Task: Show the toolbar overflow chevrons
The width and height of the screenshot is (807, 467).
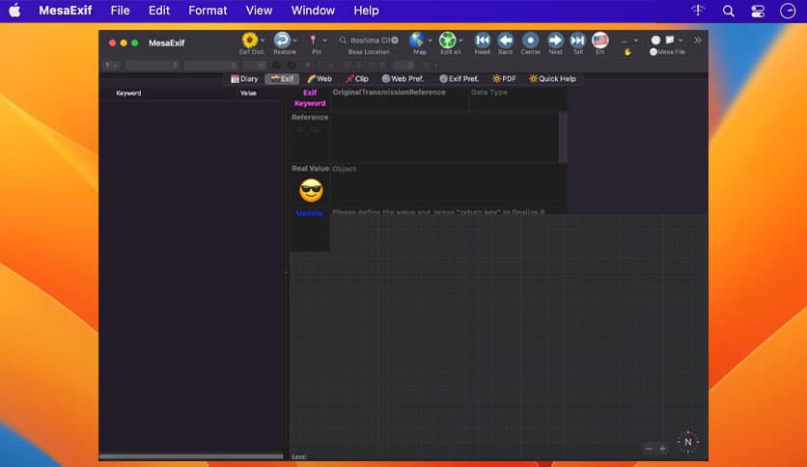Action: click(x=698, y=41)
